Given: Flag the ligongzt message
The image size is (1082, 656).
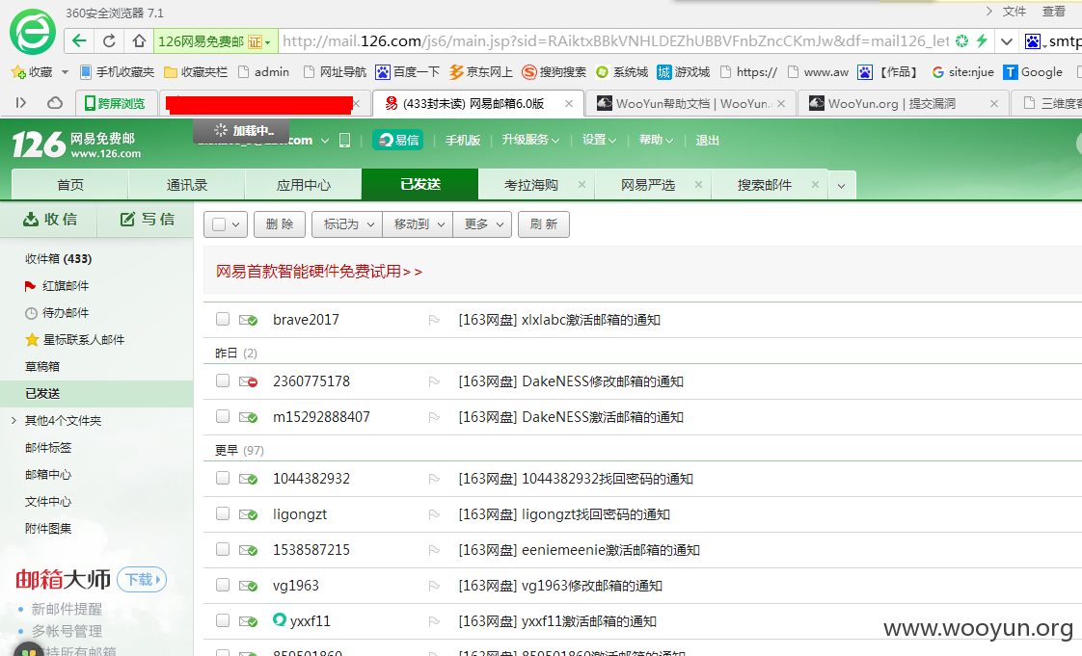Looking at the screenshot, I should pyautogui.click(x=434, y=514).
